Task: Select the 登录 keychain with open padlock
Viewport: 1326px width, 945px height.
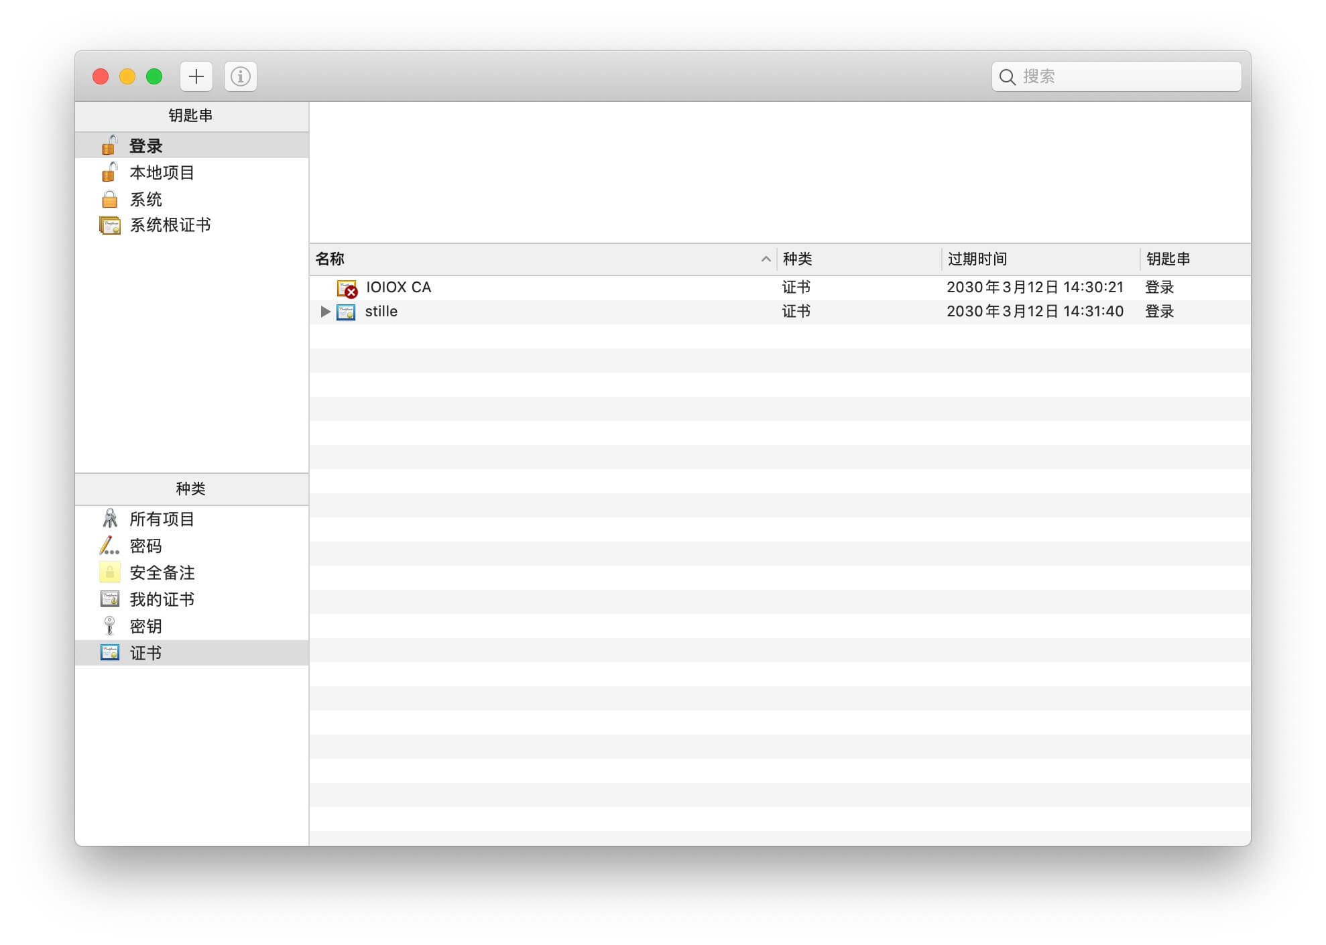Action: 145,145
